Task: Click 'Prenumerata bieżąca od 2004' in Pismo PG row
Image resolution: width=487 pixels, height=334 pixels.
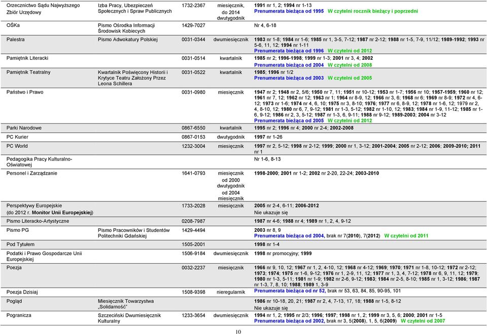Action: point(289,236)
